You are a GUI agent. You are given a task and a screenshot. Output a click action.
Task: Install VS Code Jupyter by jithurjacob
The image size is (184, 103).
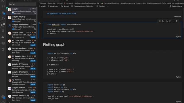33,45
